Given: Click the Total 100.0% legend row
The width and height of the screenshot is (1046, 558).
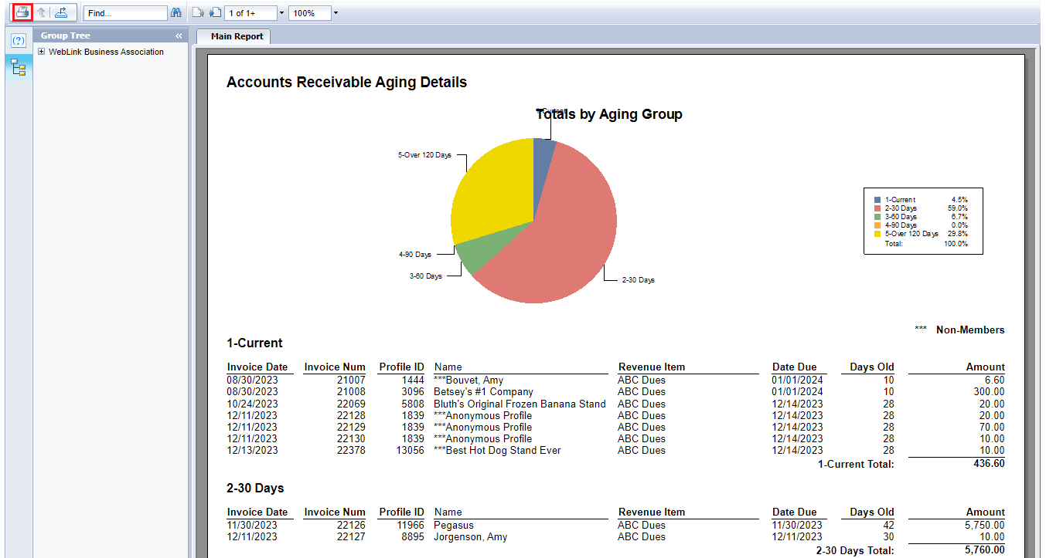Looking at the screenshot, I should pos(926,243).
